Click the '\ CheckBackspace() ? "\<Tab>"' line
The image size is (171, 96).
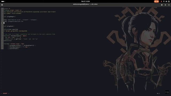pos(19,47)
